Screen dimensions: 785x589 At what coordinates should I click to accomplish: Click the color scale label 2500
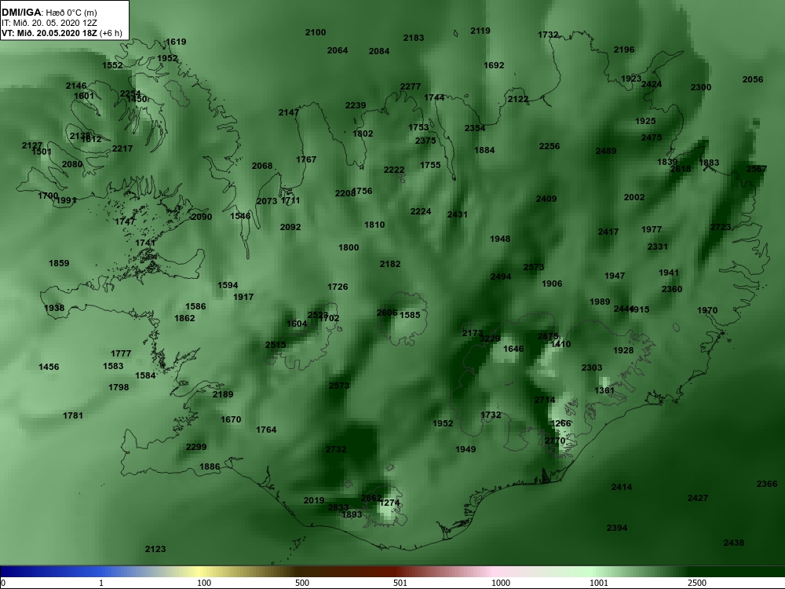[697, 583]
